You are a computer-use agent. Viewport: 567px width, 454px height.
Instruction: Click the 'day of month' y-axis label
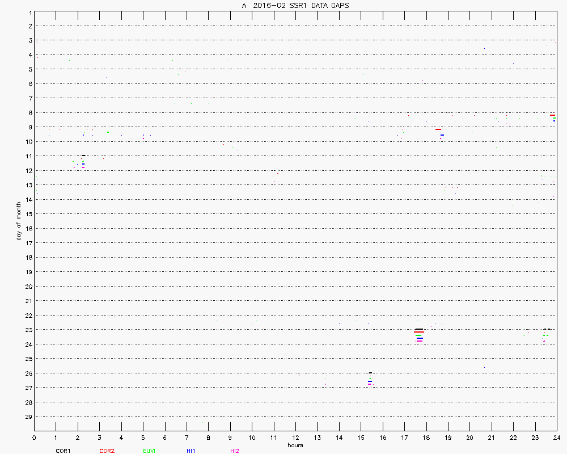coord(19,220)
